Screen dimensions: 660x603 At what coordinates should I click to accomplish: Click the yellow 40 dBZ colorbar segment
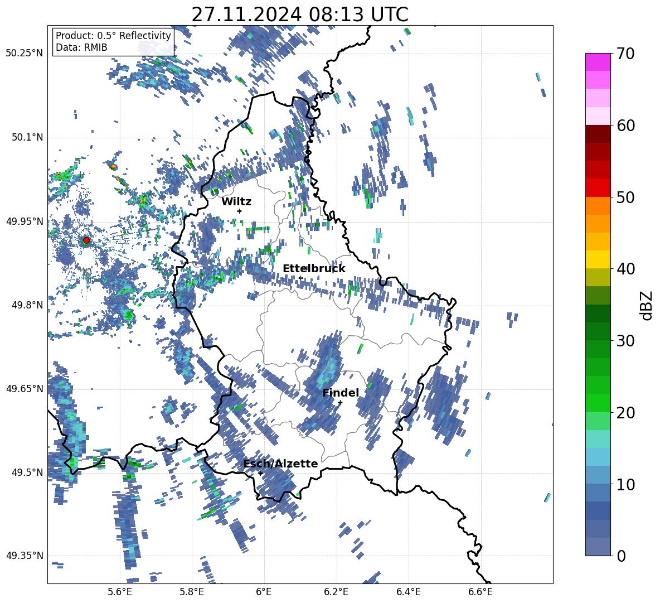(x=598, y=259)
